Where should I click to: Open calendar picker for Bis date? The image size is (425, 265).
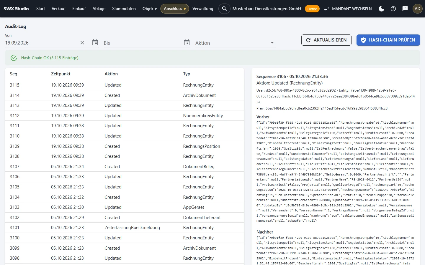pyautogui.click(x=187, y=43)
